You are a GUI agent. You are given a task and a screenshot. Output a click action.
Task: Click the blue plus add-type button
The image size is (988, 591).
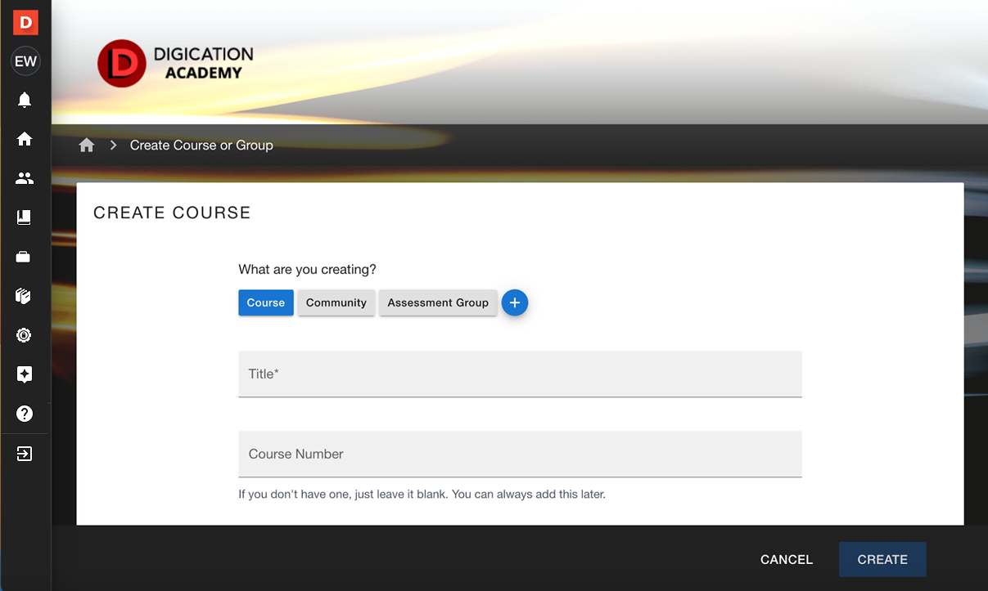click(x=515, y=302)
